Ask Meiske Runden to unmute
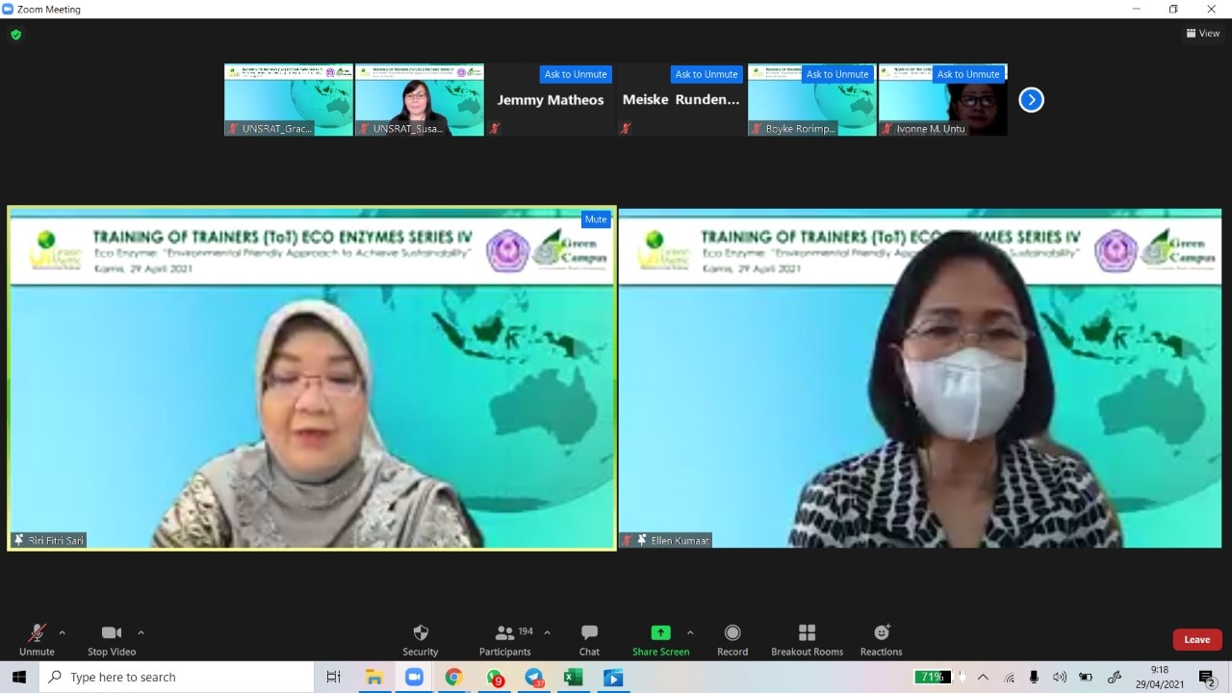 click(x=706, y=74)
